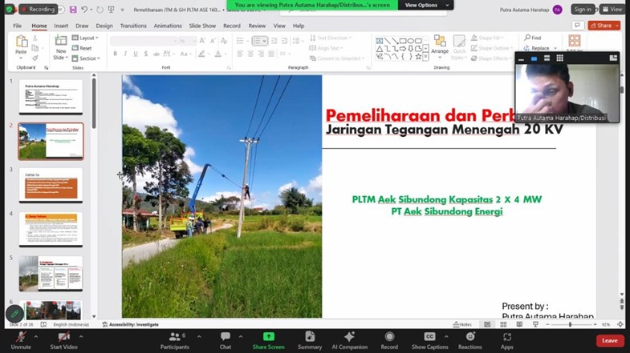Open the Participants panel

pos(175,340)
